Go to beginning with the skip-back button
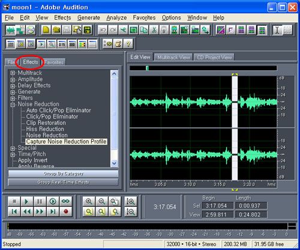The height and width of the screenshot is (250, 300). (x=14, y=212)
